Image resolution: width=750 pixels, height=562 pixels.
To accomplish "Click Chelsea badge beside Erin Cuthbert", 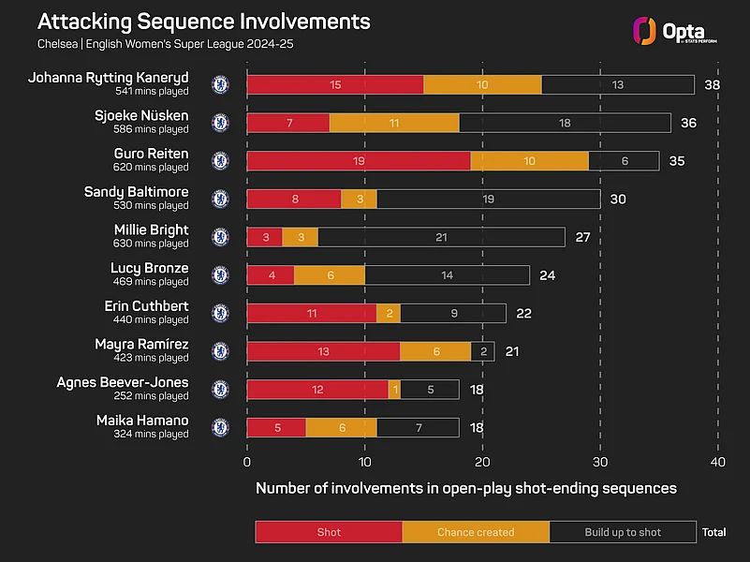I will click(220, 313).
